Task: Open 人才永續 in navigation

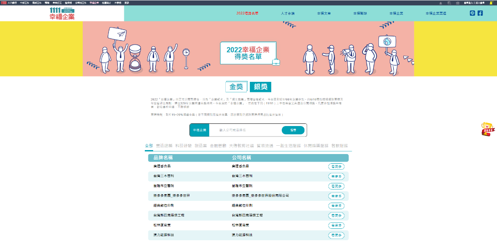Action: [287, 14]
